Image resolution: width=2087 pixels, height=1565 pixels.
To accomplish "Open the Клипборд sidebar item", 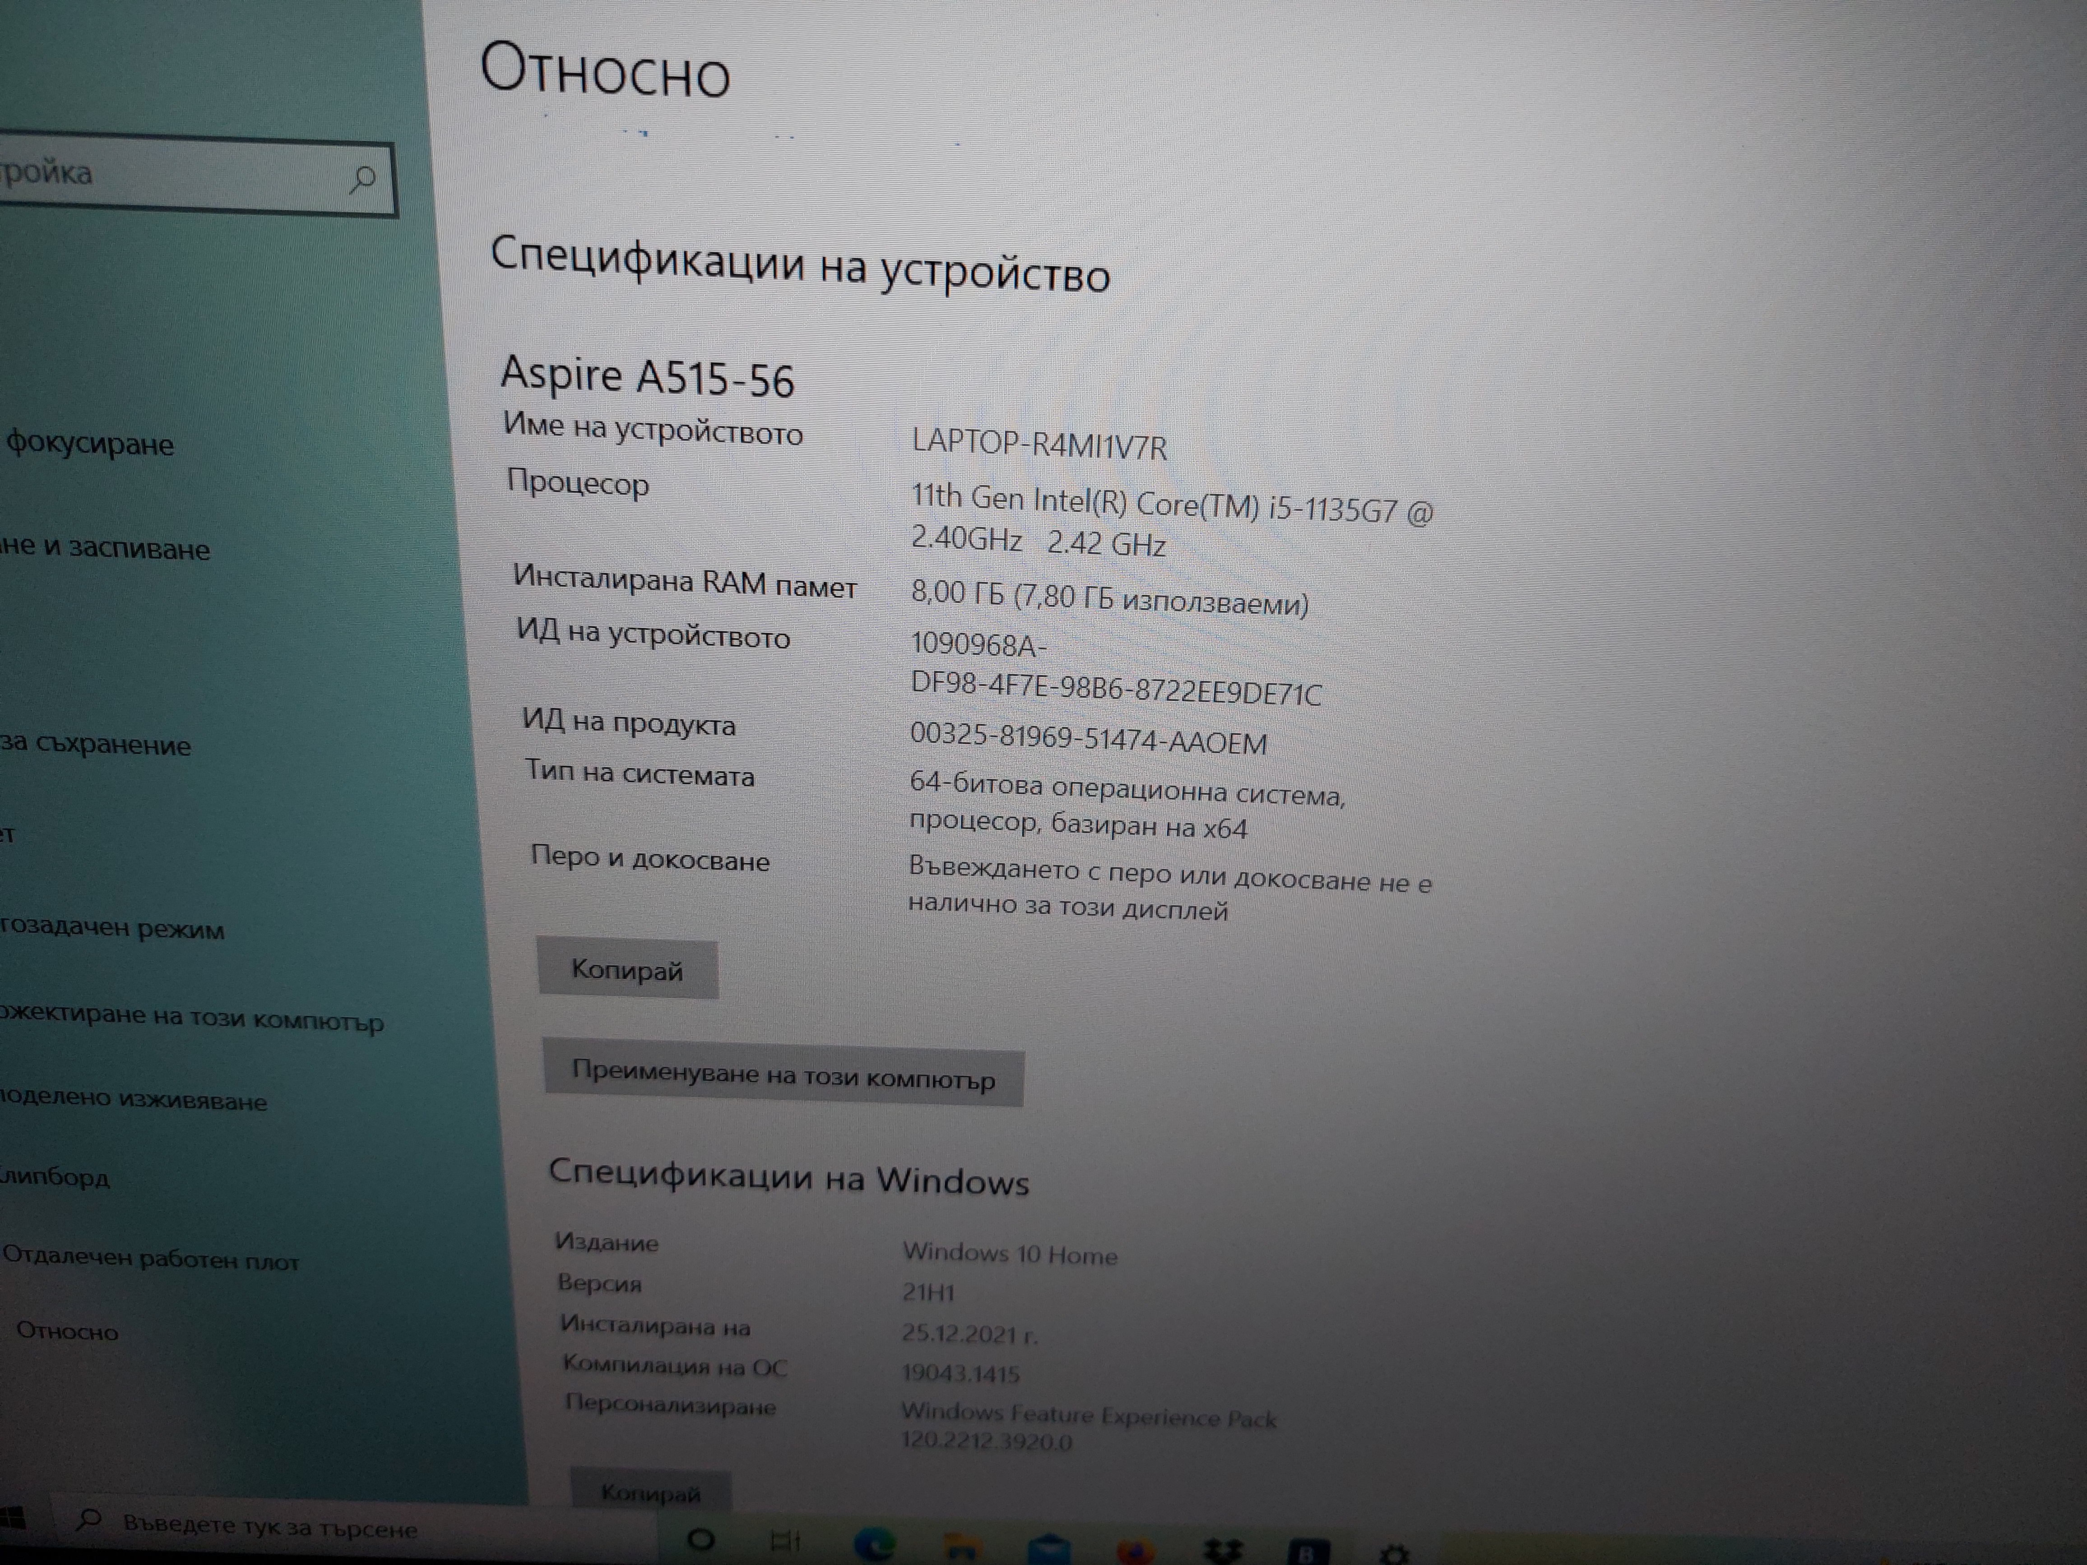I will [55, 1177].
